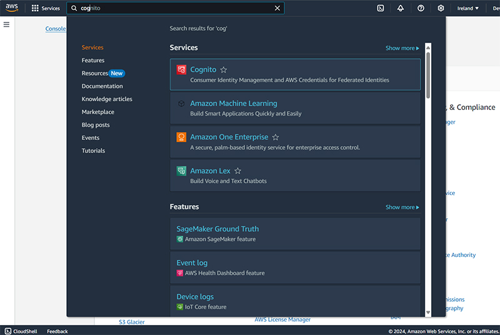Favorite Cognito with the star

(x=224, y=69)
